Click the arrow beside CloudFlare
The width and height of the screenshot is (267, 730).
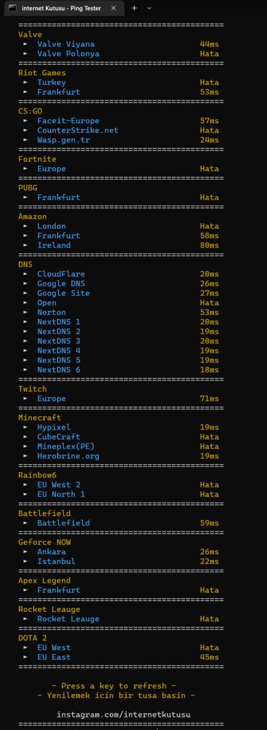[26, 274]
